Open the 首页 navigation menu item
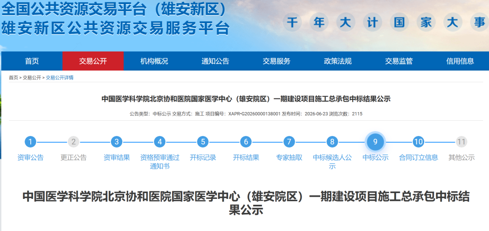Image resolution: width=489 pixels, height=231 pixels. tap(32, 61)
